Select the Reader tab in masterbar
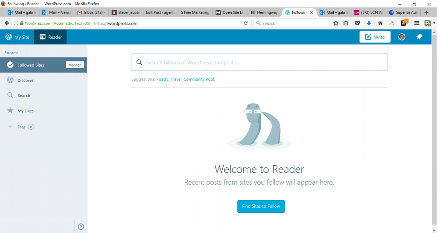Image resolution: width=437 pixels, height=233 pixels. [50, 37]
